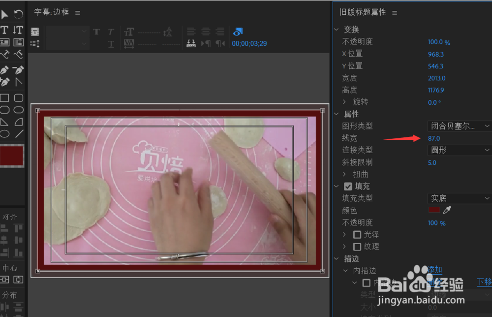This screenshot has width=492, height=317.
Task: Click the Center Vertical icon under 中心
Action: [5, 280]
